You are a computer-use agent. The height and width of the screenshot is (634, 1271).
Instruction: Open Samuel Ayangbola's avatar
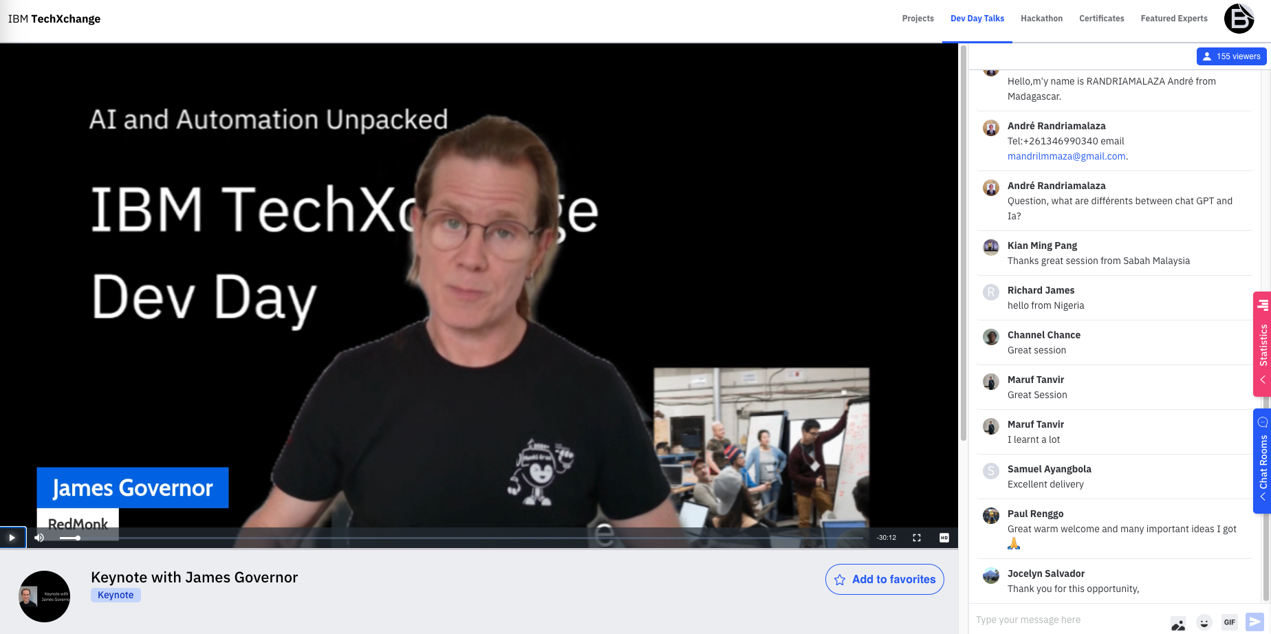point(991,470)
